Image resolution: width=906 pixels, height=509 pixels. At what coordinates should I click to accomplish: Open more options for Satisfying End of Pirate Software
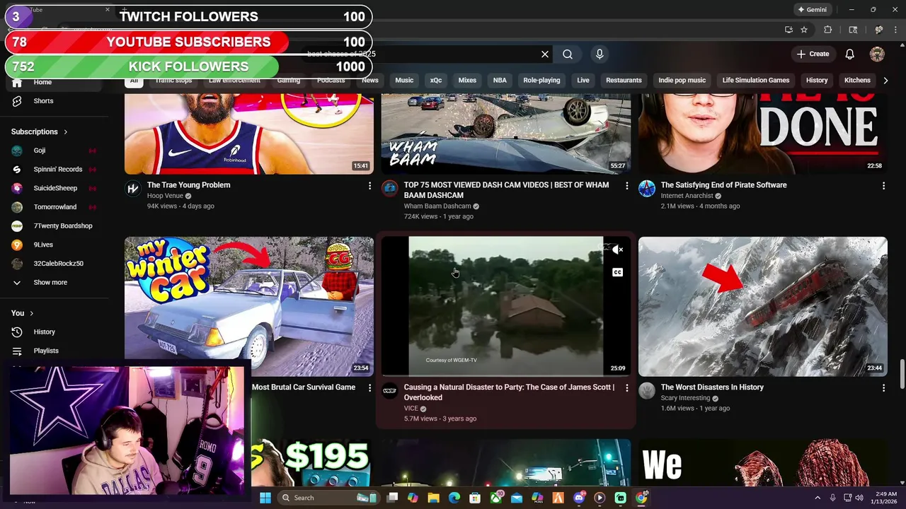click(x=883, y=186)
